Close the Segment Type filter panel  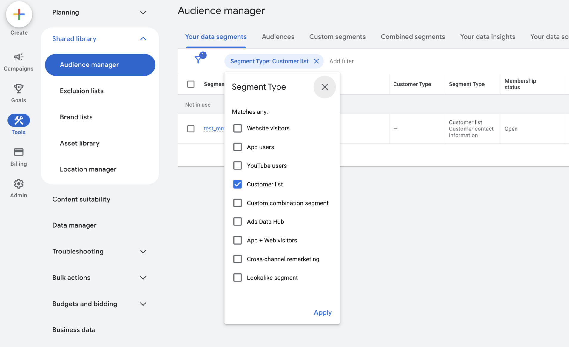coord(325,87)
